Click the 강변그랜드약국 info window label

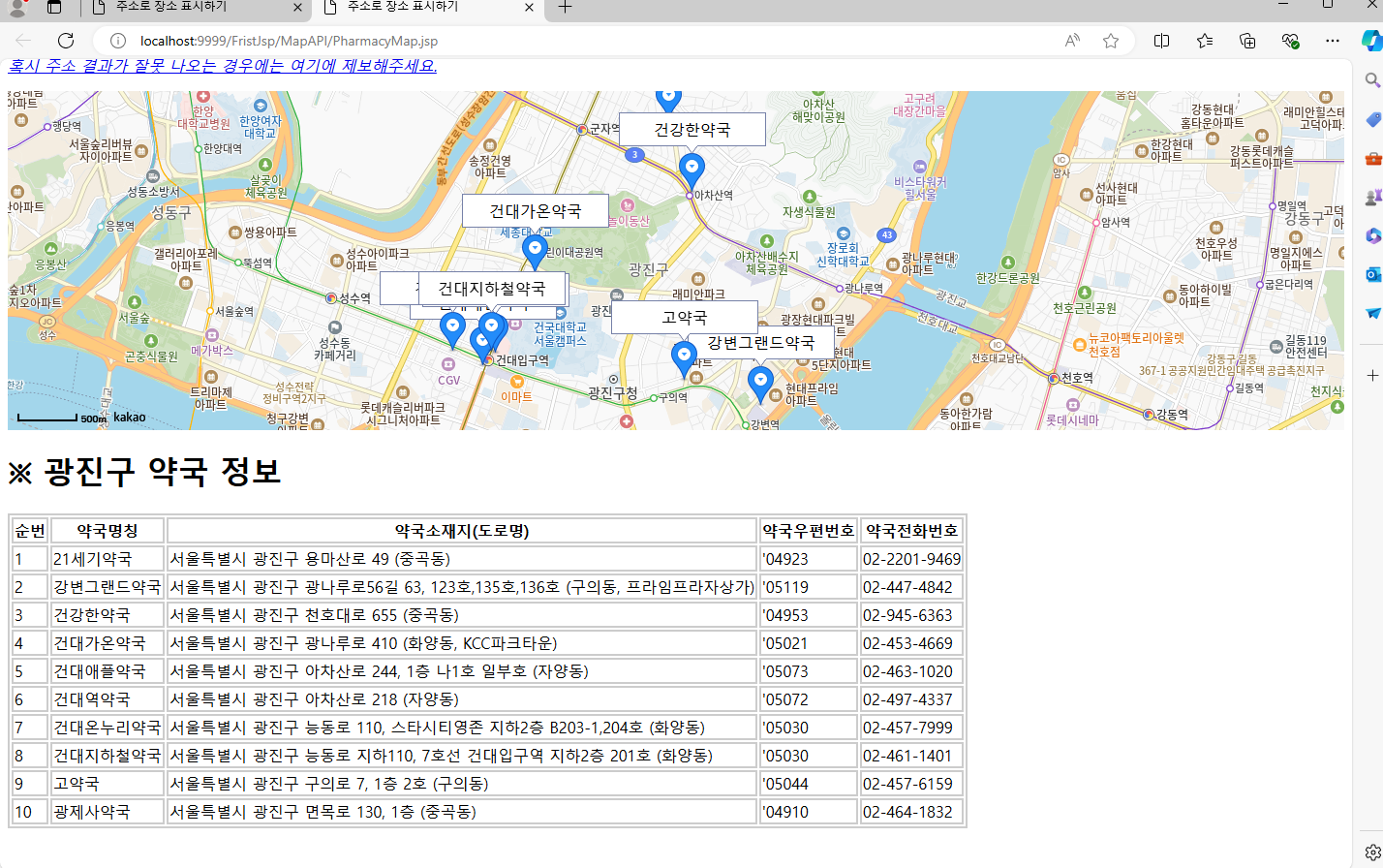click(761, 342)
